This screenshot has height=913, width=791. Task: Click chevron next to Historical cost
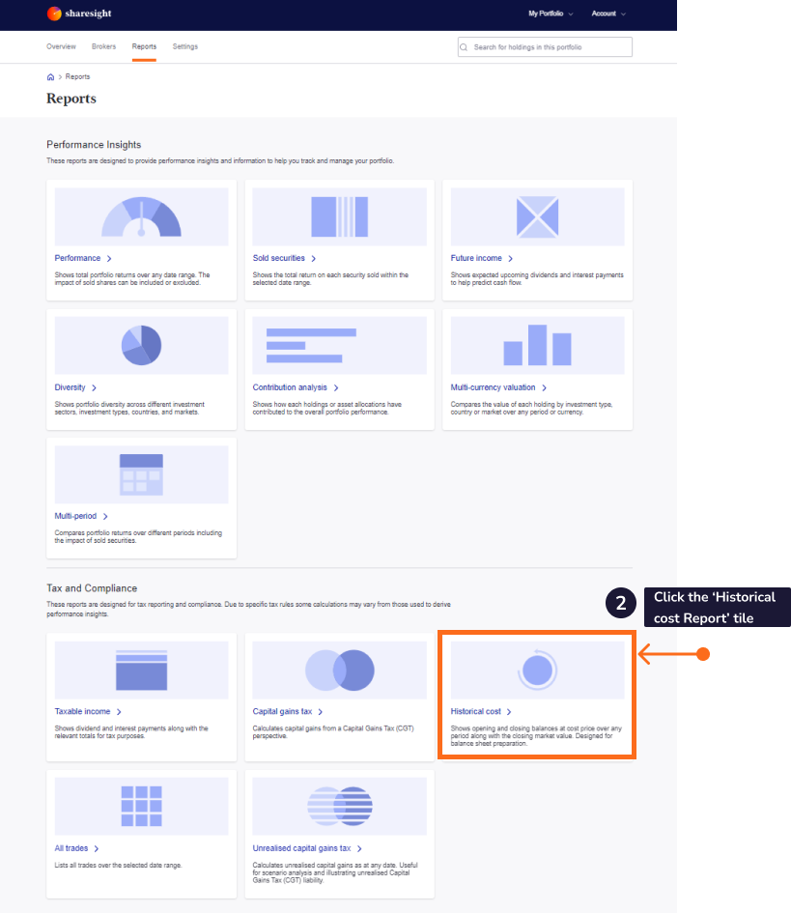tap(509, 712)
